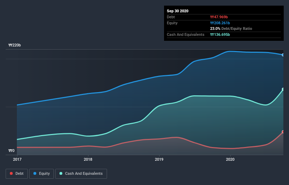This screenshot has height=185, width=289.
Task: Click the 2020 x-axis label
Action: pos(230,159)
